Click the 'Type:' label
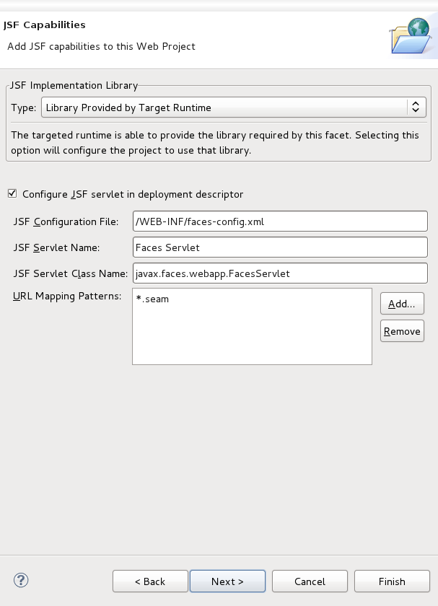 (x=23, y=108)
